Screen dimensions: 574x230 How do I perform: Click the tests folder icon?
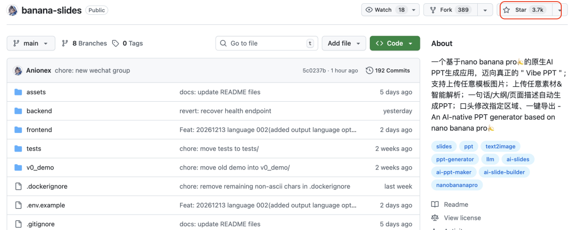pyautogui.click(x=18, y=148)
